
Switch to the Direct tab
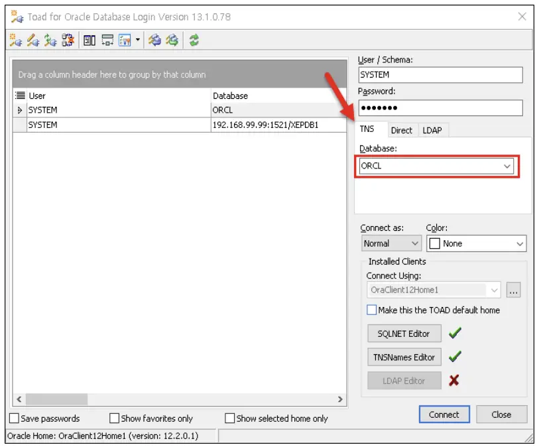pyautogui.click(x=401, y=131)
